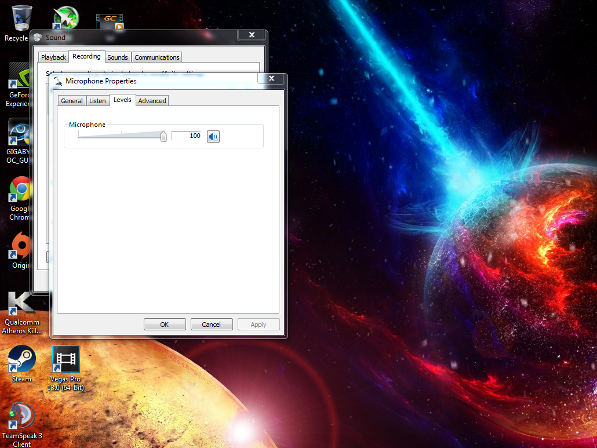Click the microphone level value field showing 100
The height and width of the screenshot is (448, 597).
[186, 136]
